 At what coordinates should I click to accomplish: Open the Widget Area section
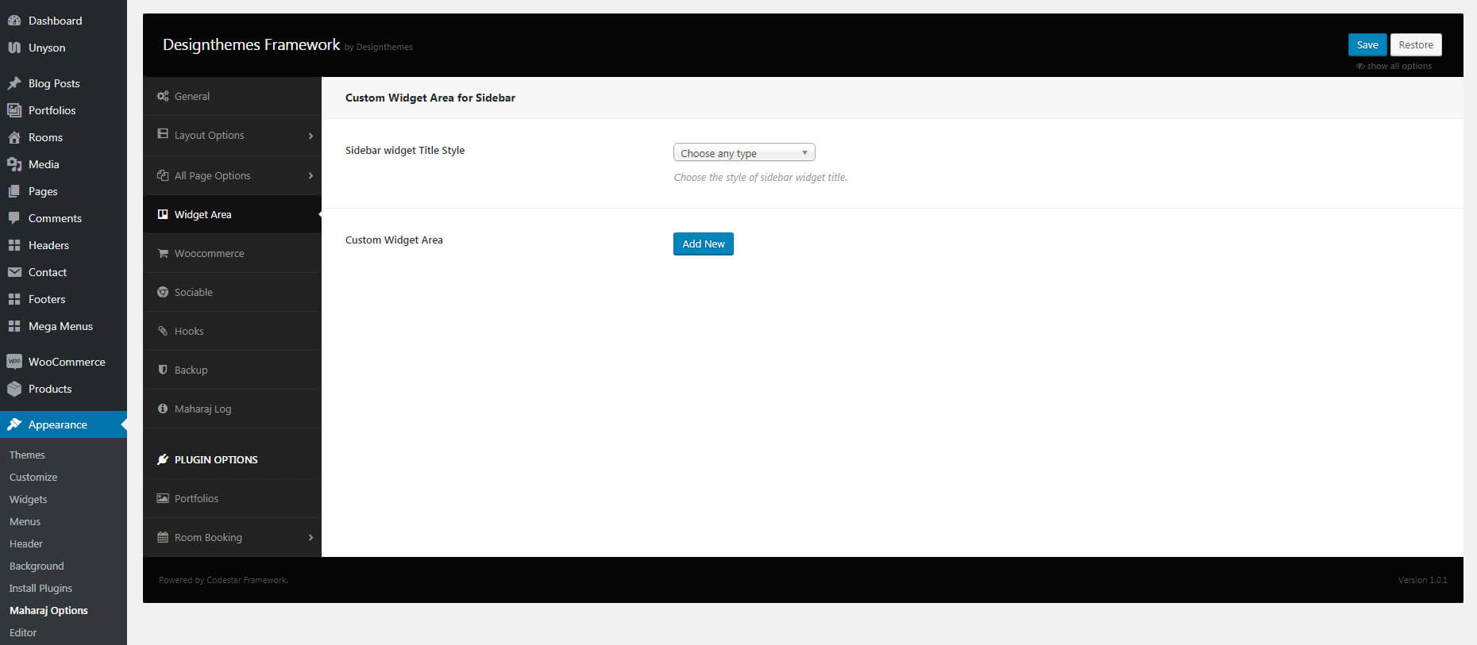tap(232, 214)
